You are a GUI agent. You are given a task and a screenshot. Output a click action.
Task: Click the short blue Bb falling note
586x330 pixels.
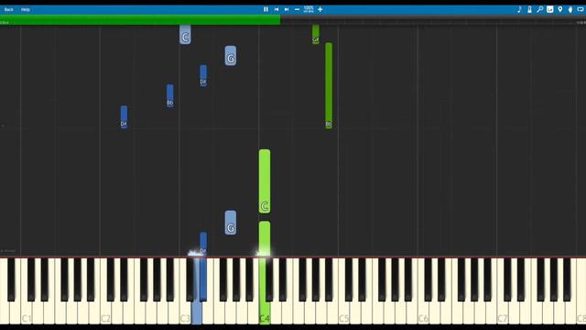tap(170, 95)
